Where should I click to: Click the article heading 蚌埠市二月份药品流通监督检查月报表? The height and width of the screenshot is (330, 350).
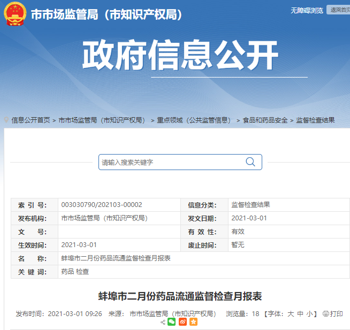pos(180,296)
